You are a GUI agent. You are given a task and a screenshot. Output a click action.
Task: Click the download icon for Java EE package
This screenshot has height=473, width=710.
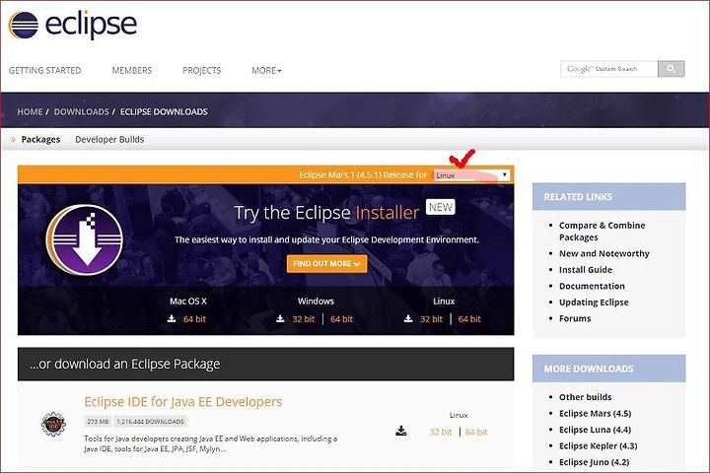(x=401, y=431)
